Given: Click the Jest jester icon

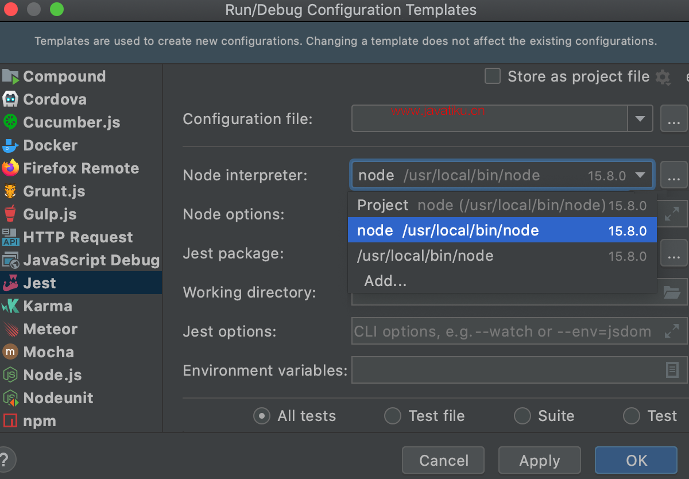Looking at the screenshot, I should pos(10,283).
